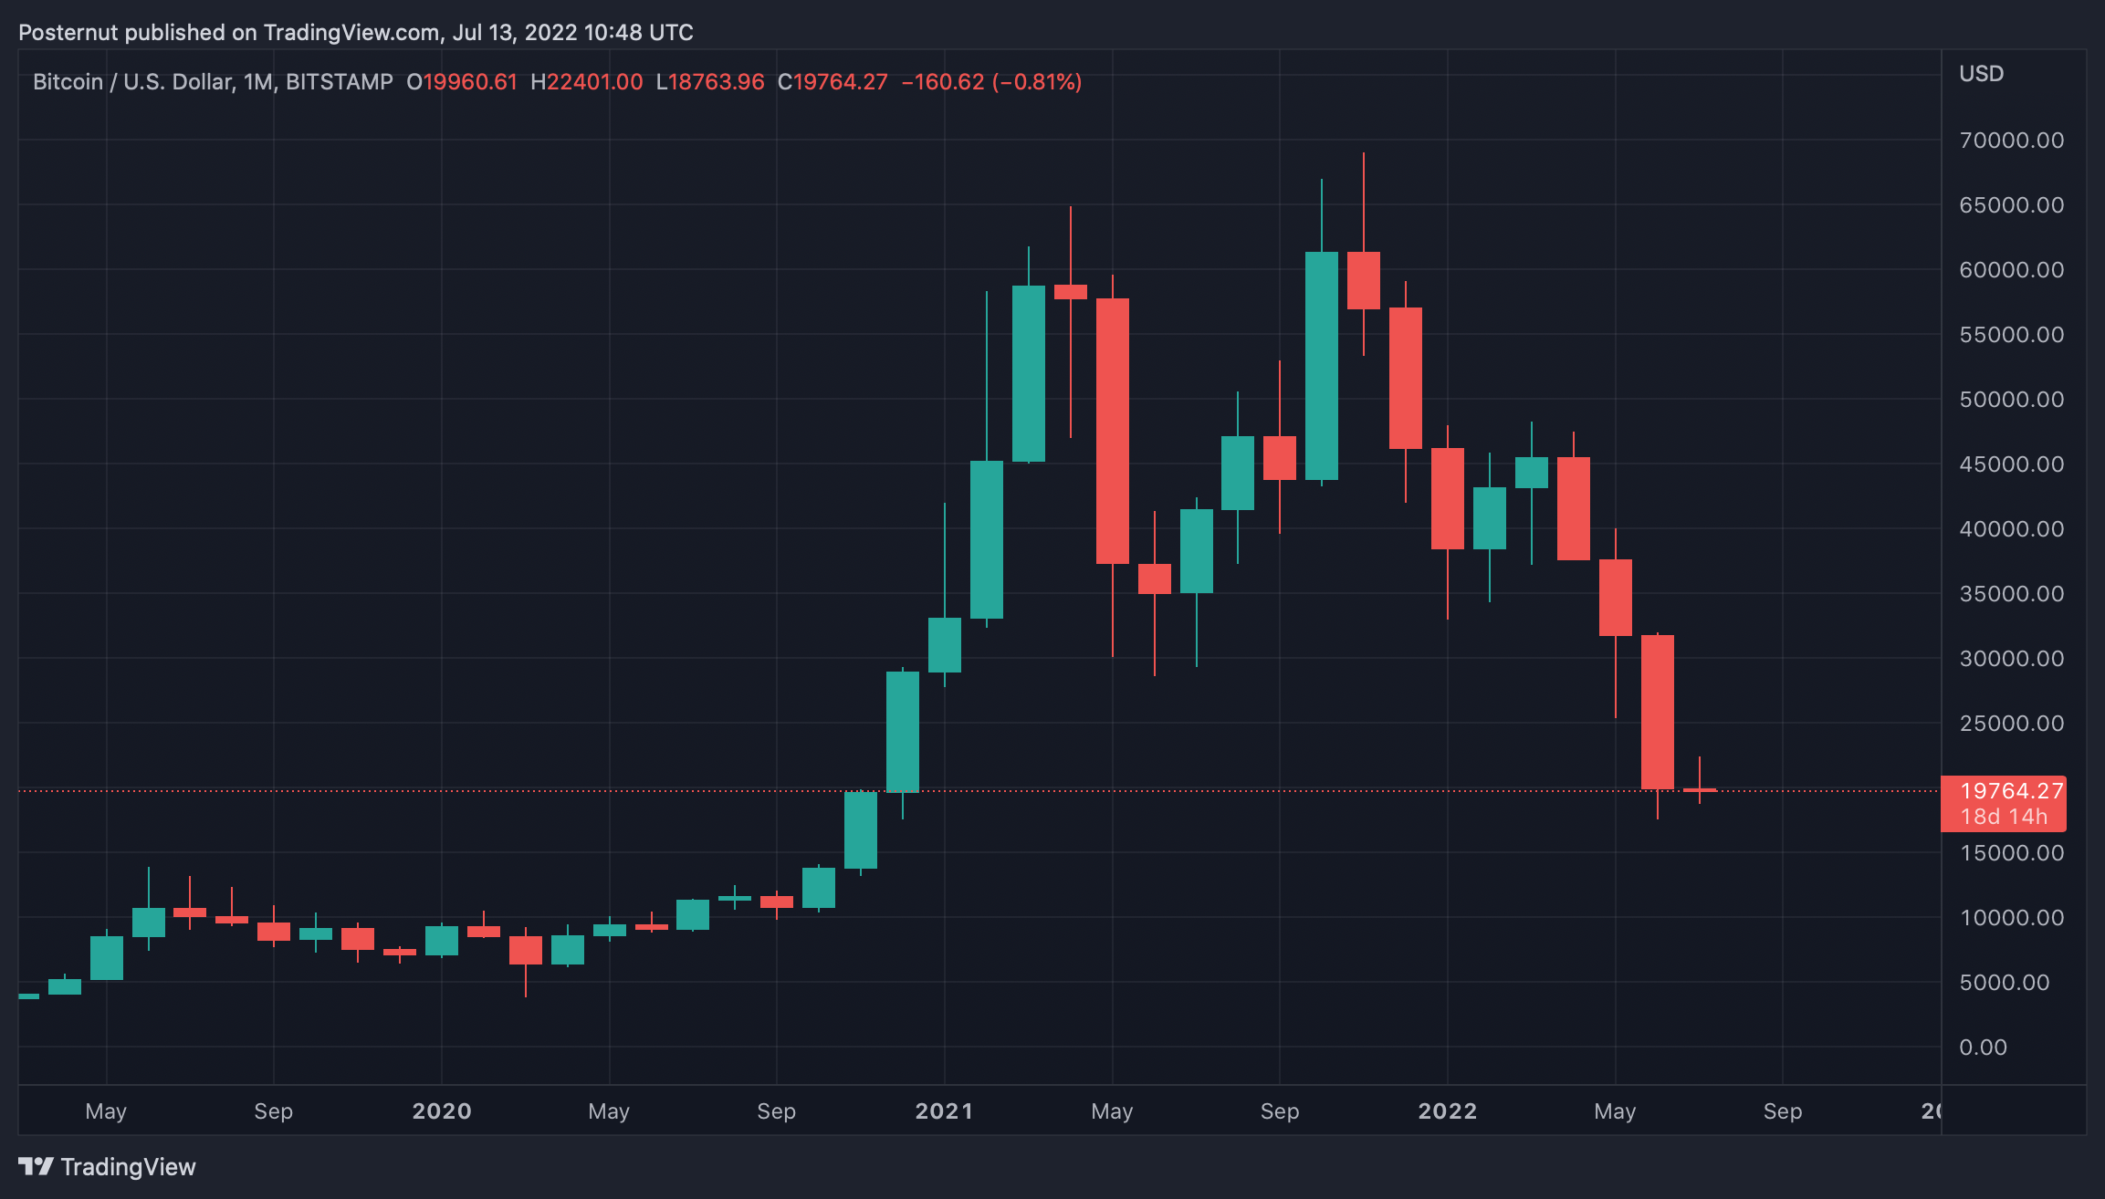Viewport: 2105px width, 1199px height.
Task: Click the current price tag '19764.27'
Action: pyautogui.click(x=2012, y=790)
